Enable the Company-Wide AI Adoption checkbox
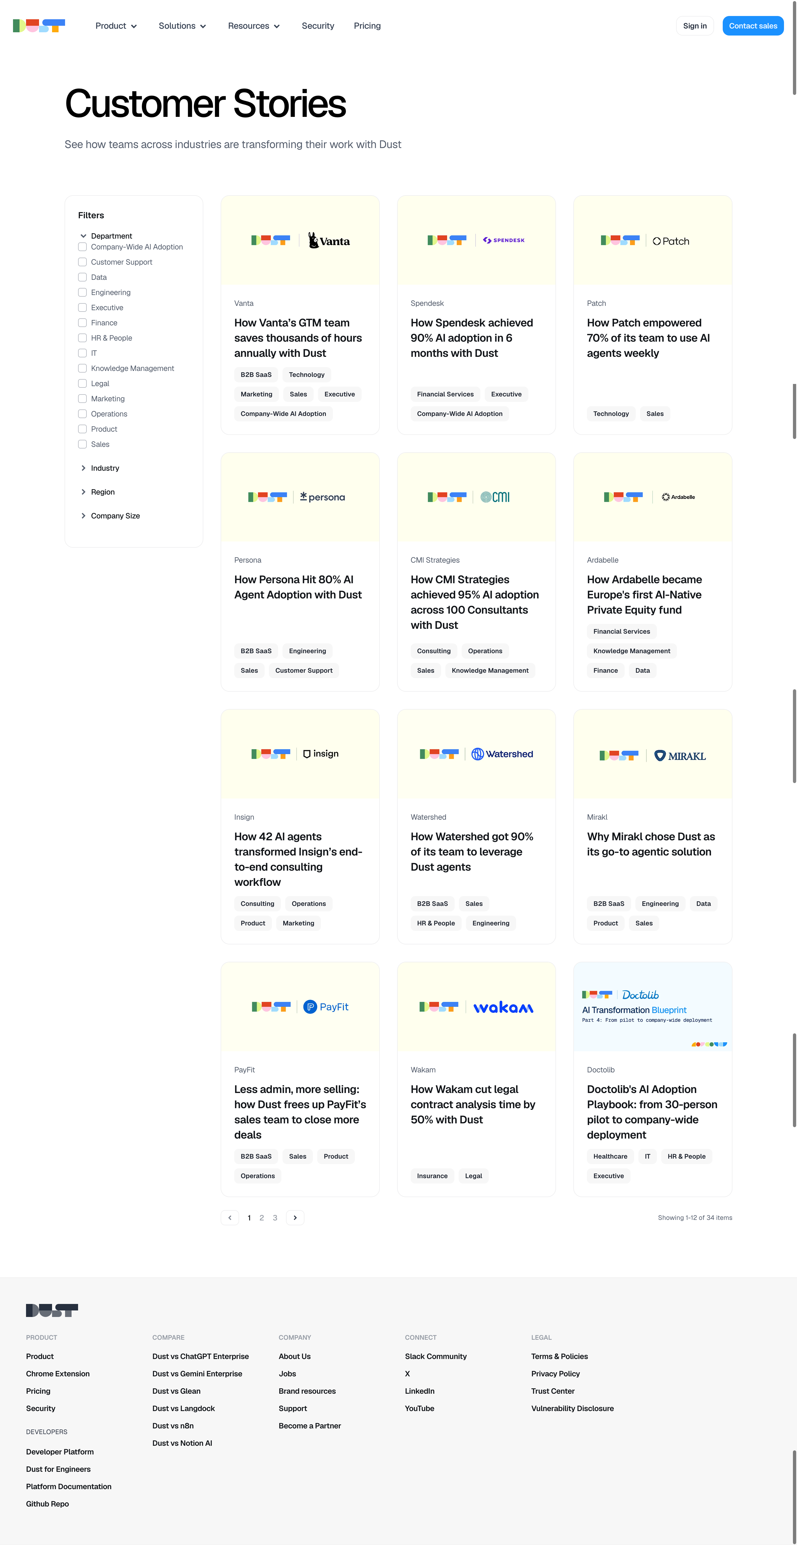 click(x=82, y=246)
